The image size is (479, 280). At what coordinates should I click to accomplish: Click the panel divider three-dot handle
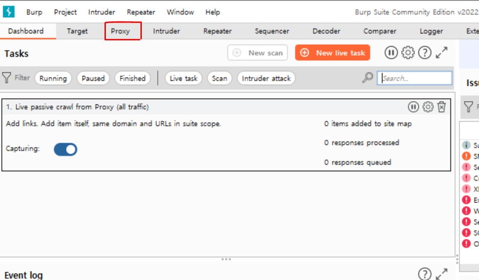(226, 259)
